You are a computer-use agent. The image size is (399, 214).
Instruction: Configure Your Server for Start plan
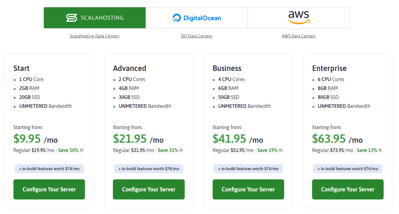coord(49,189)
